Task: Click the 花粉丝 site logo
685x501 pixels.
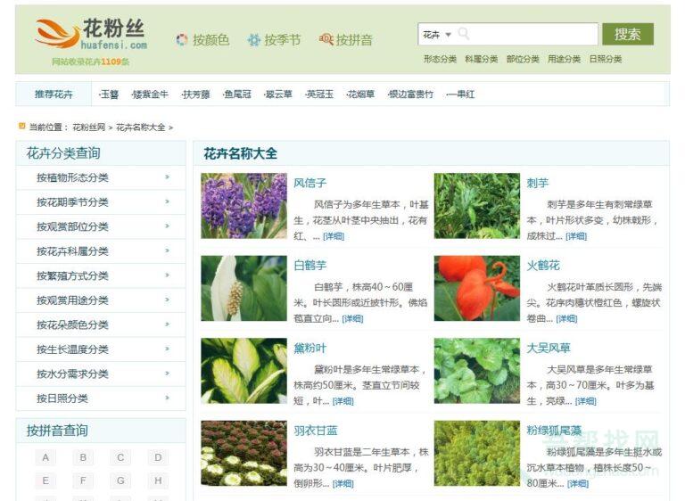Action: coord(91,34)
